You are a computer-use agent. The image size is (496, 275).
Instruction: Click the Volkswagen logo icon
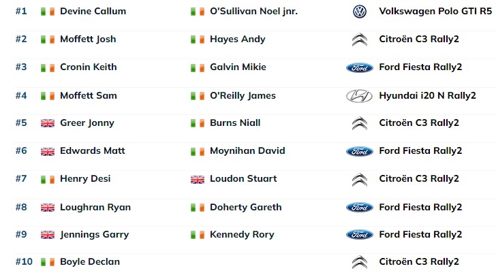[x=359, y=12]
